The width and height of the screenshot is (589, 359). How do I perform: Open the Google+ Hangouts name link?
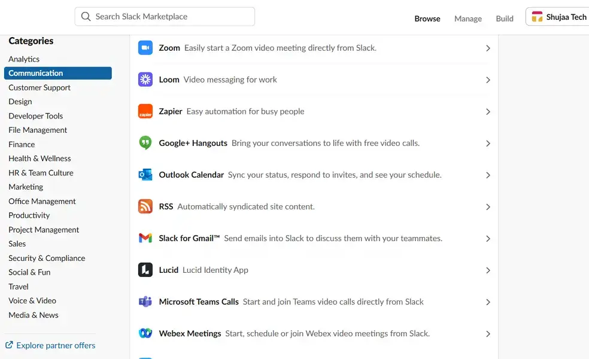point(193,143)
